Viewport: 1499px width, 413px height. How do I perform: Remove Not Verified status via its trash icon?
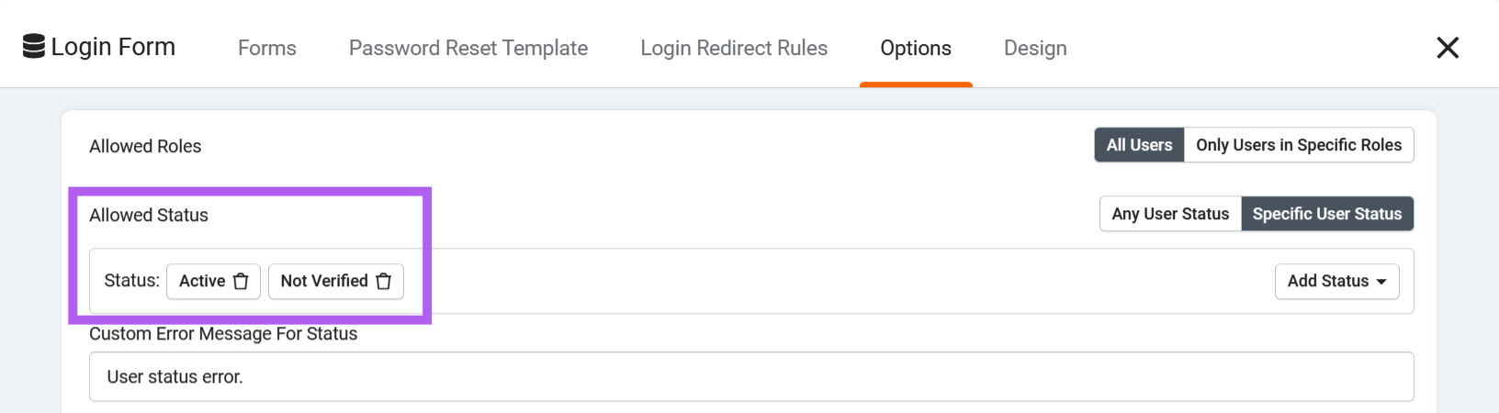click(384, 281)
